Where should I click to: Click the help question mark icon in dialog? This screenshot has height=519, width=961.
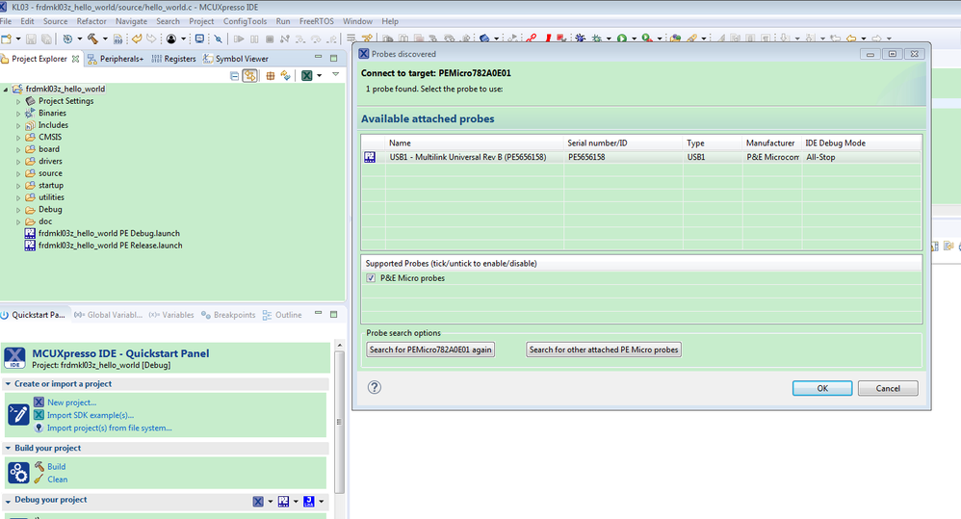point(375,387)
